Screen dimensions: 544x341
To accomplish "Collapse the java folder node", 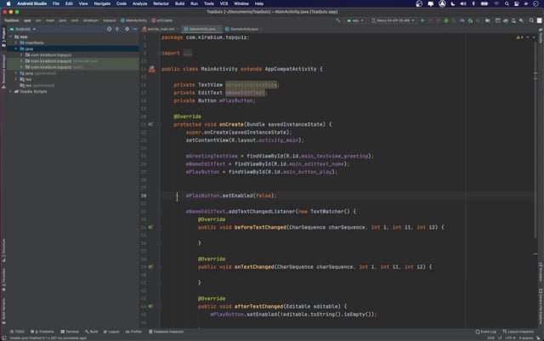I will click(16, 49).
